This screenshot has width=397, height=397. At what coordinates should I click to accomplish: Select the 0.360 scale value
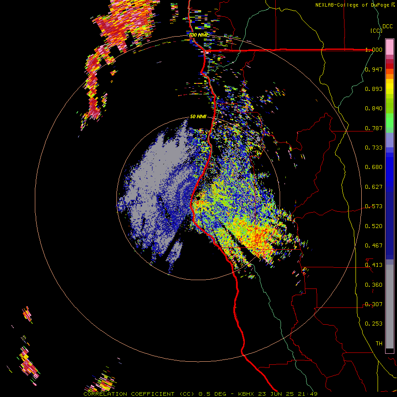(374, 285)
